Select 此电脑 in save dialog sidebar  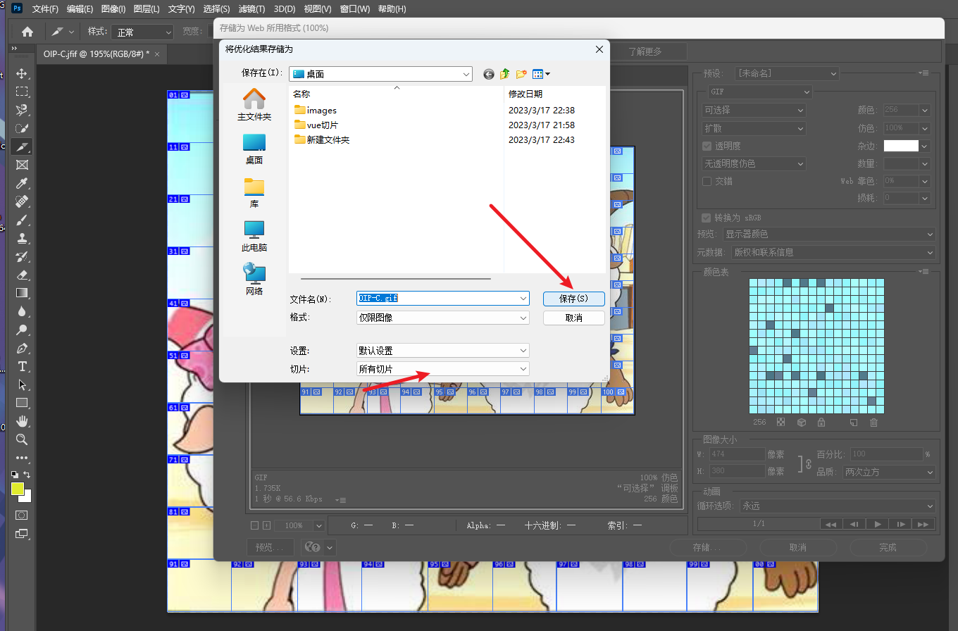(x=254, y=237)
